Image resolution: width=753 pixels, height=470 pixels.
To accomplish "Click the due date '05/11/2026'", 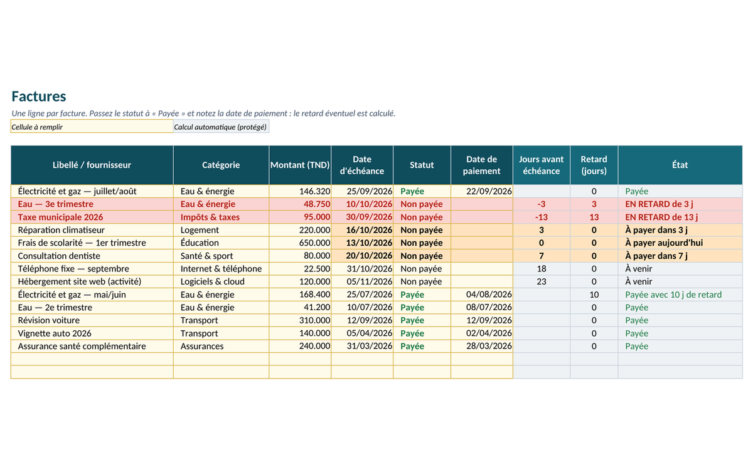I will pos(362,281).
